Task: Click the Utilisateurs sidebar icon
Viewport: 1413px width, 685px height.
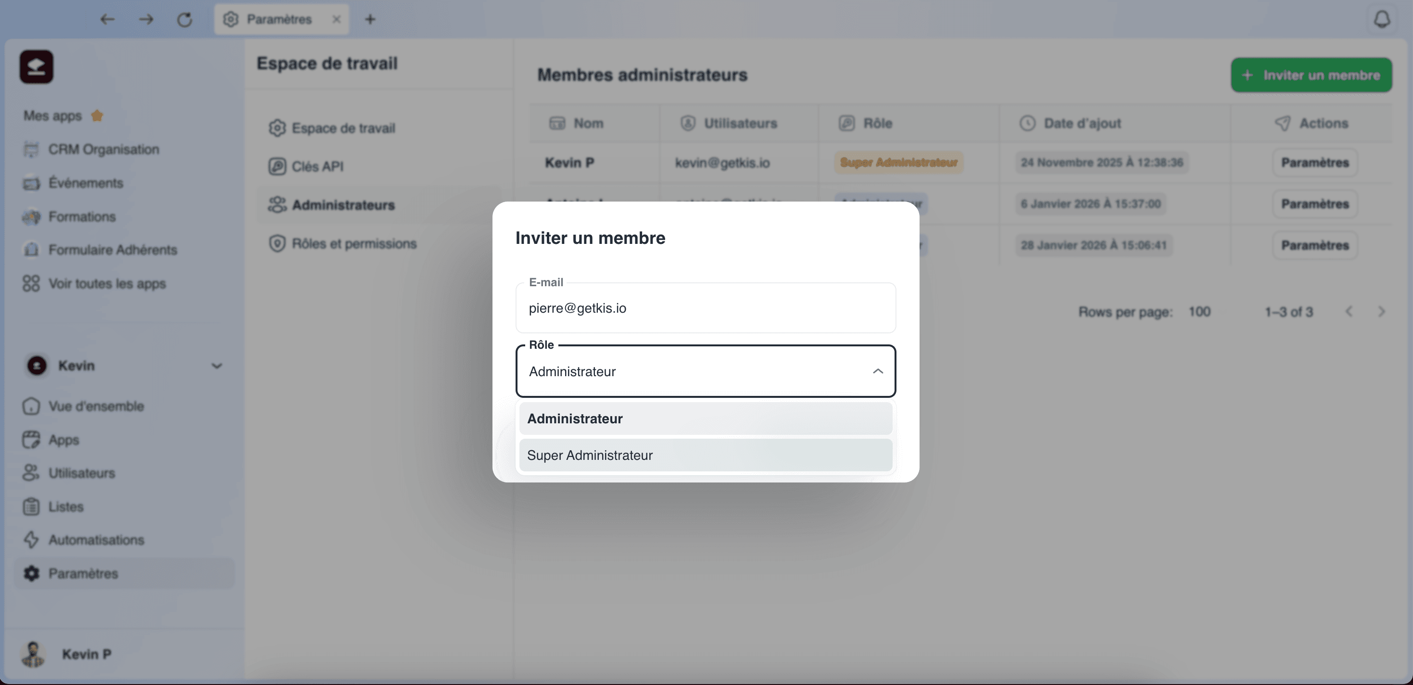Action: click(x=31, y=473)
